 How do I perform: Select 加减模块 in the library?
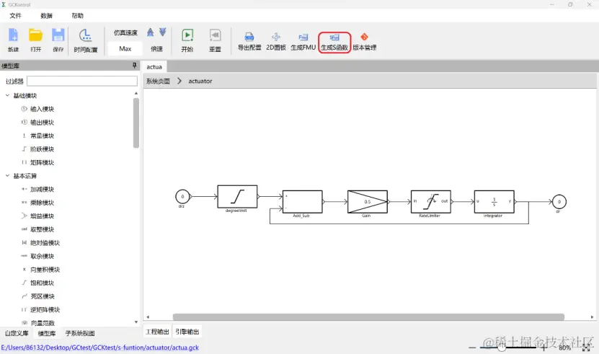point(42,189)
